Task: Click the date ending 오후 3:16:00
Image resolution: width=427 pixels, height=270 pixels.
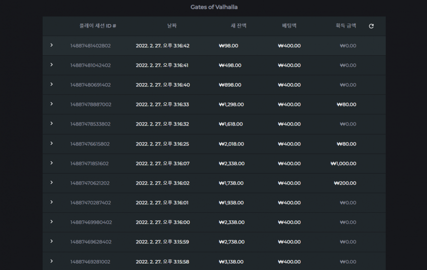Action: tap(163, 222)
